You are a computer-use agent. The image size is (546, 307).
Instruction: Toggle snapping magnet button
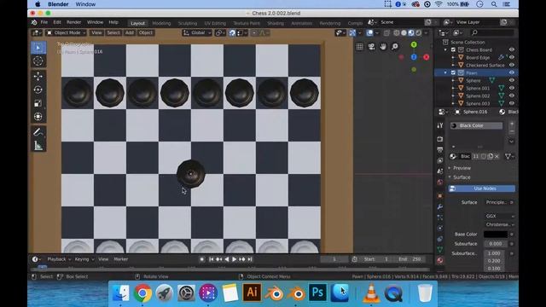(232, 32)
